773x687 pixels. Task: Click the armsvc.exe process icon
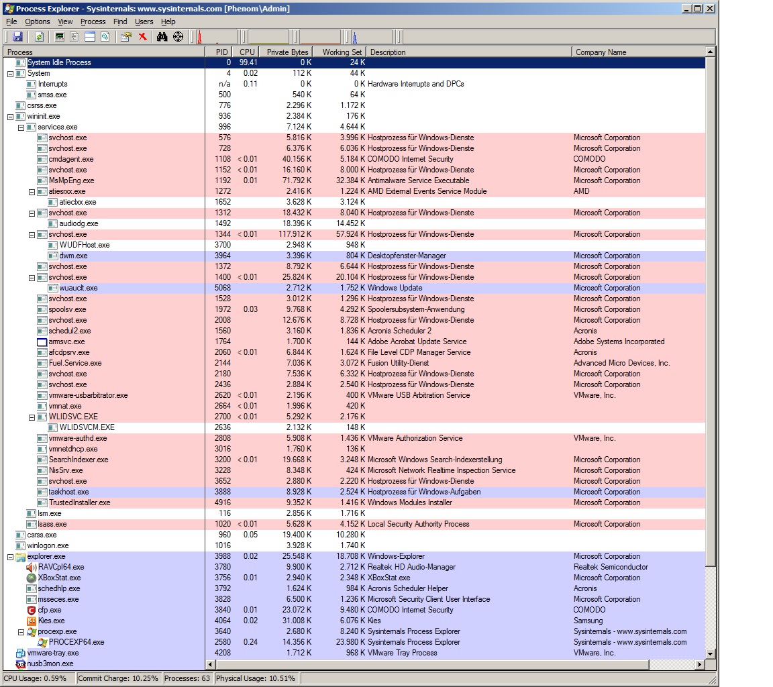click(42, 342)
